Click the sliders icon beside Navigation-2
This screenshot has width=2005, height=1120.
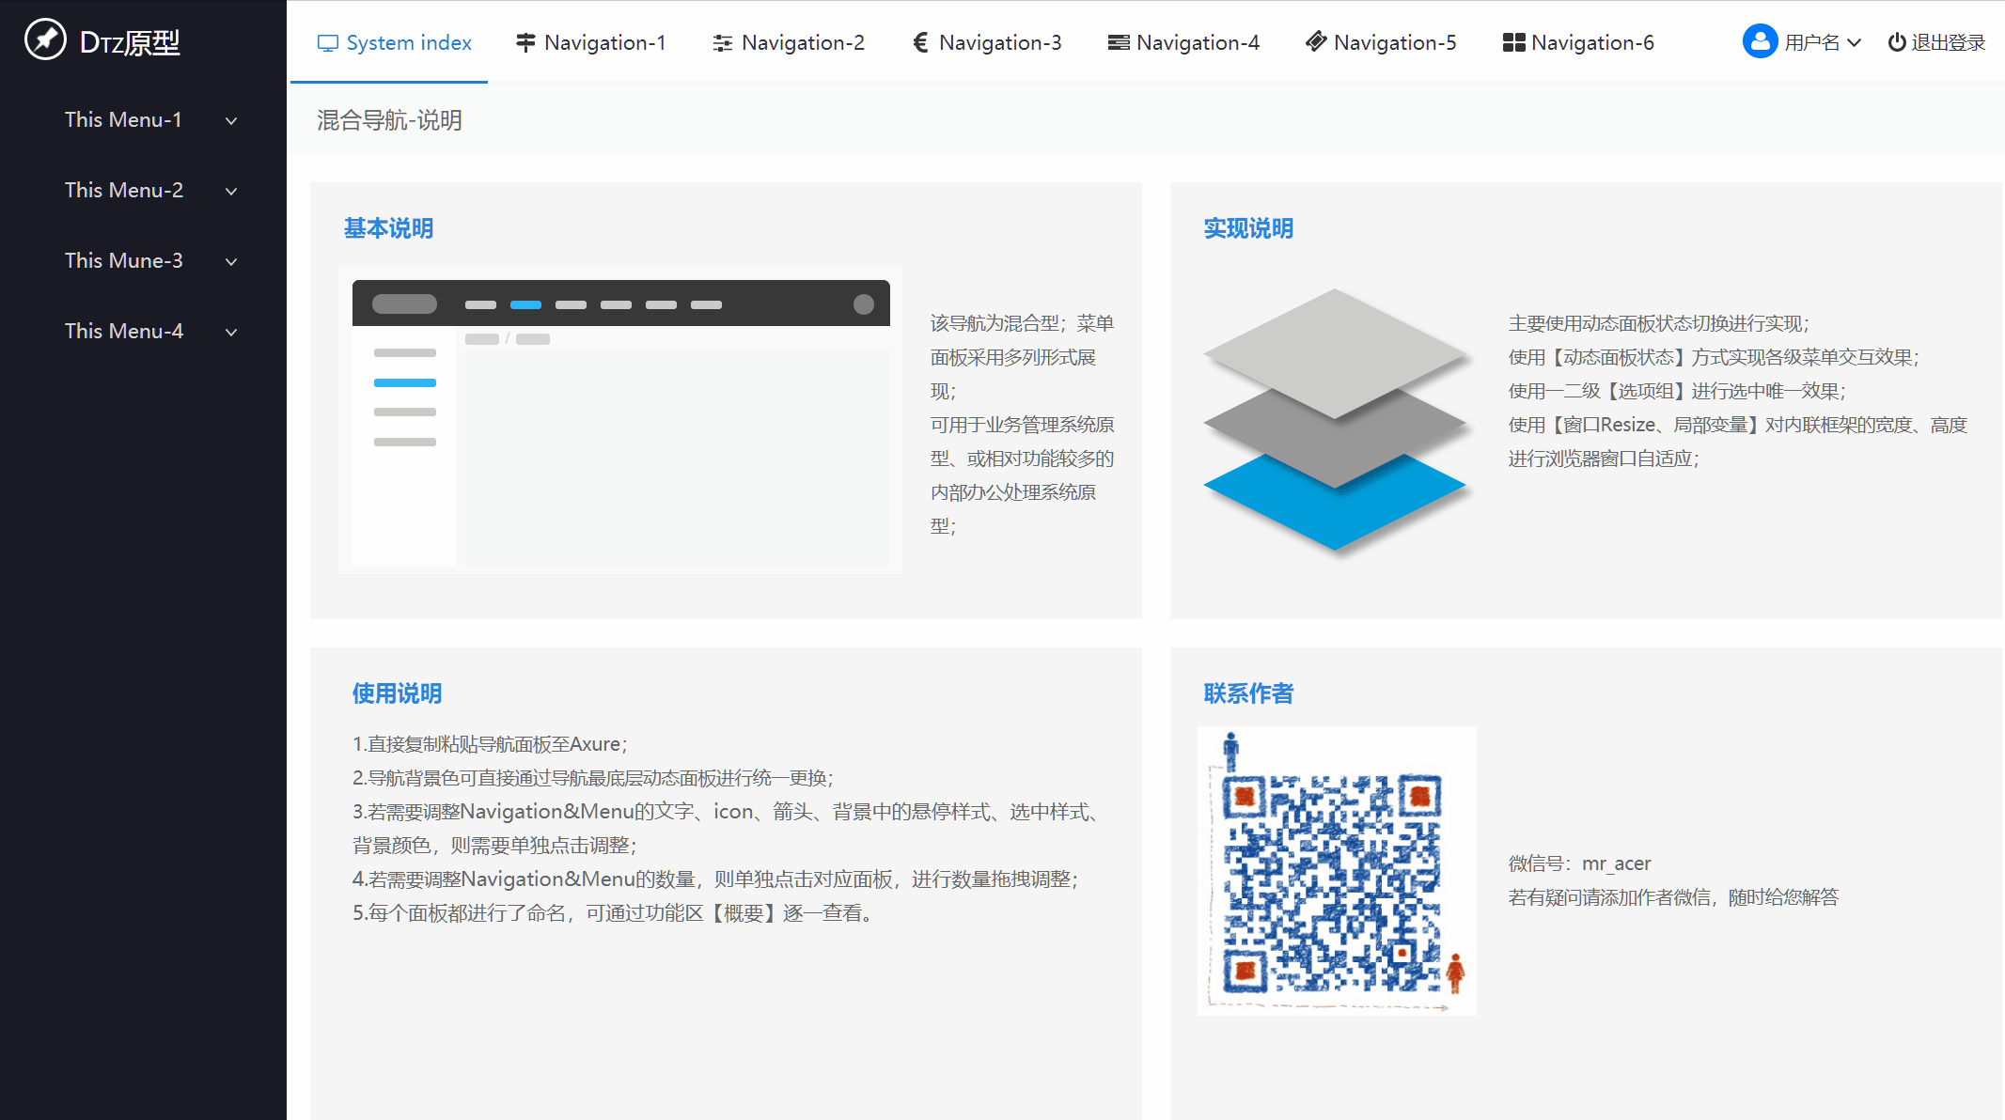722,43
